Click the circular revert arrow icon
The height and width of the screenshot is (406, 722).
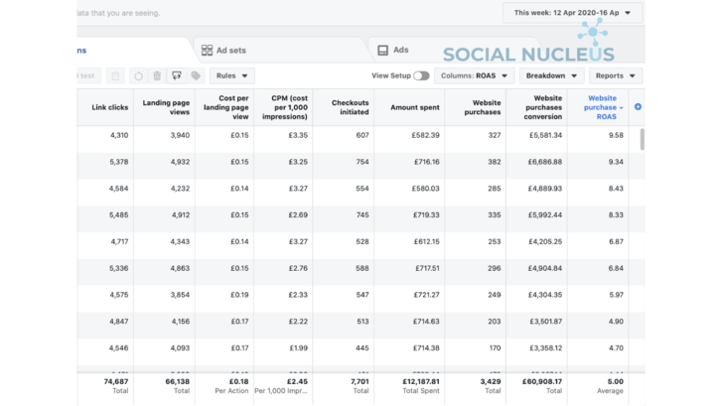tap(137, 75)
